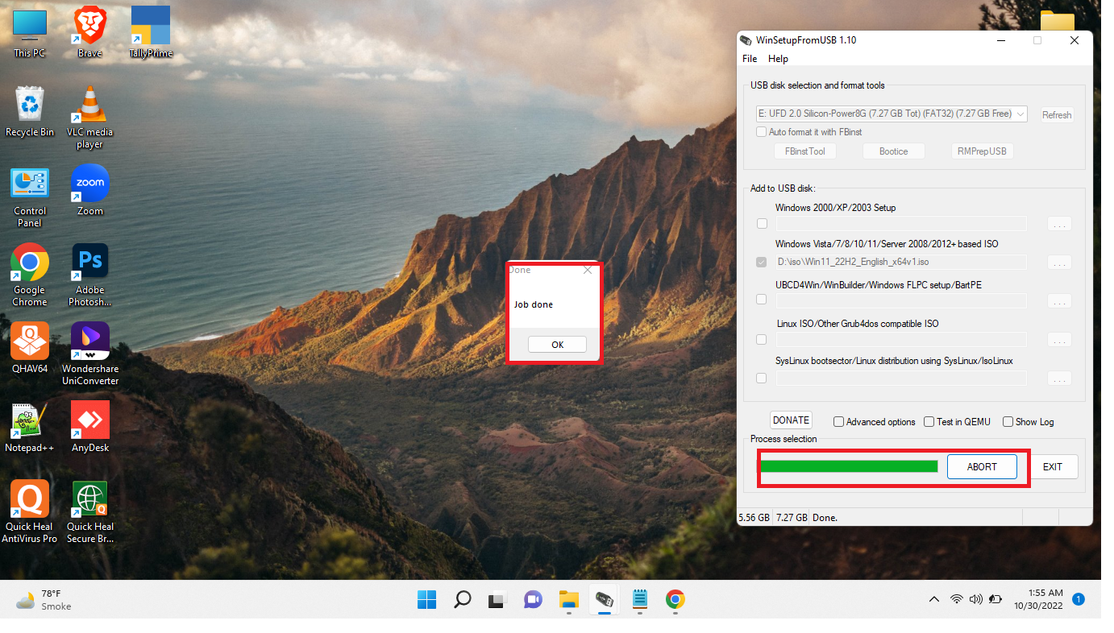Click the Refresh button
1114x633 pixels.
pos(1056,115)
